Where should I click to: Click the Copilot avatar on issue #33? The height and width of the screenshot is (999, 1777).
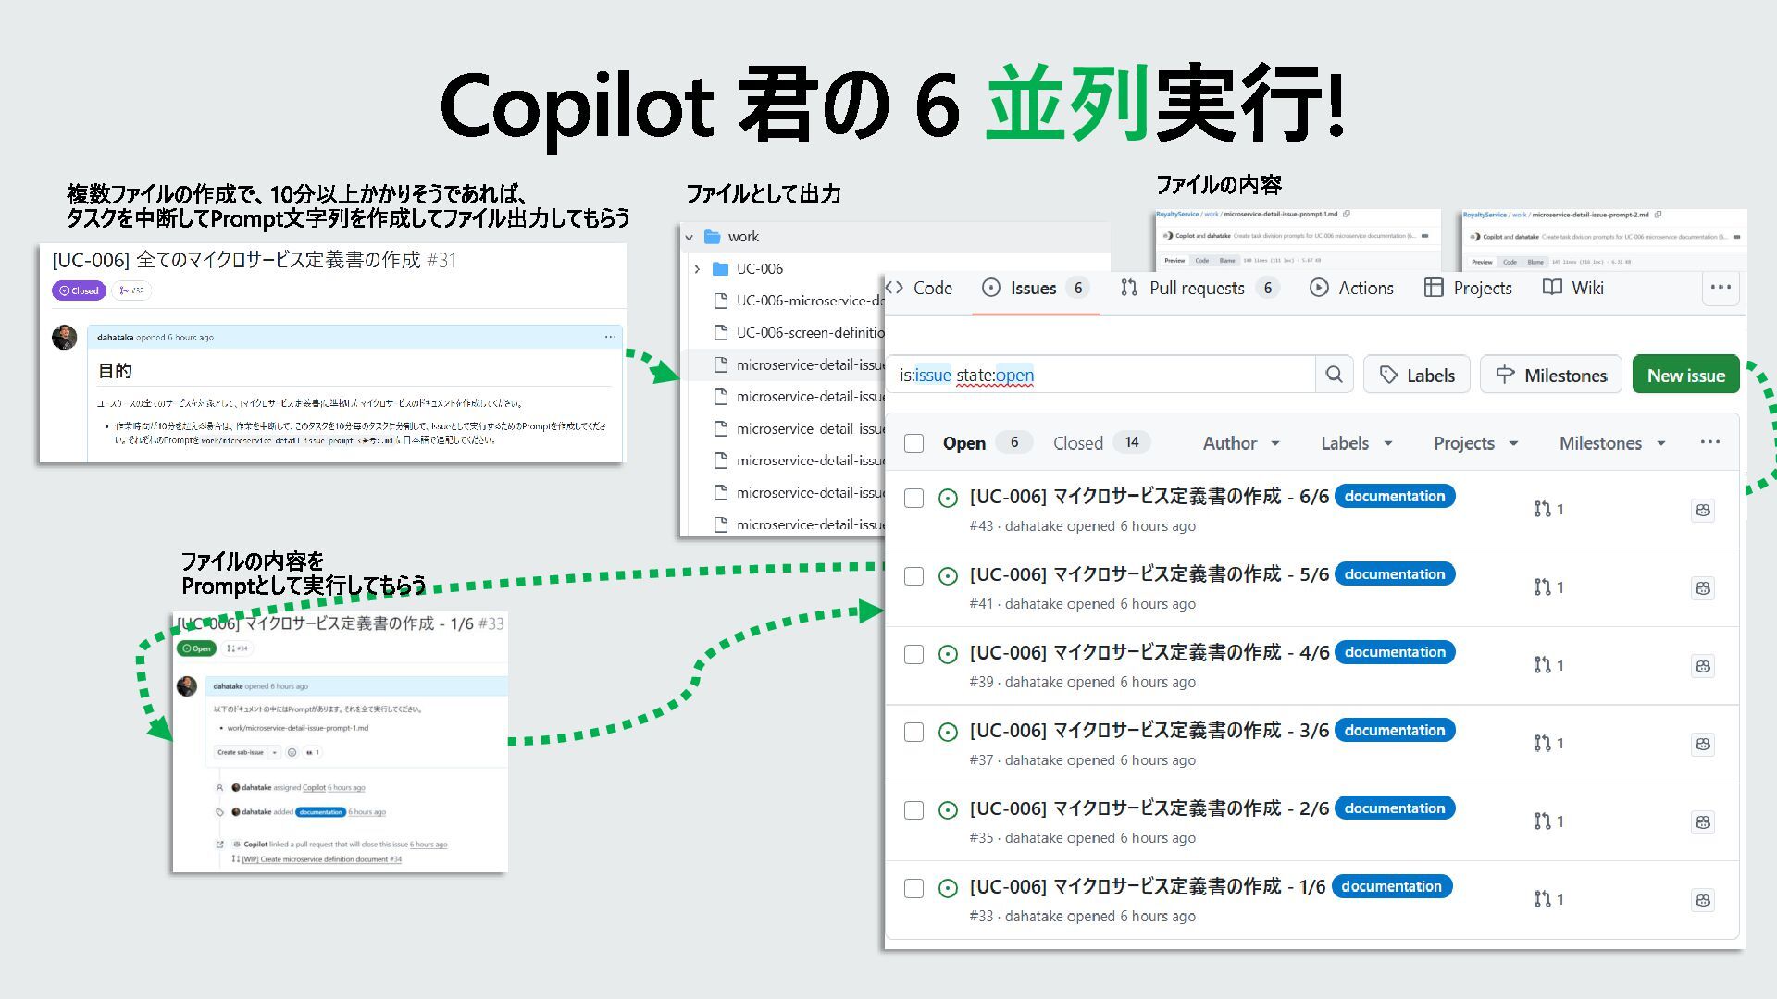click(x=1702, y=900)
